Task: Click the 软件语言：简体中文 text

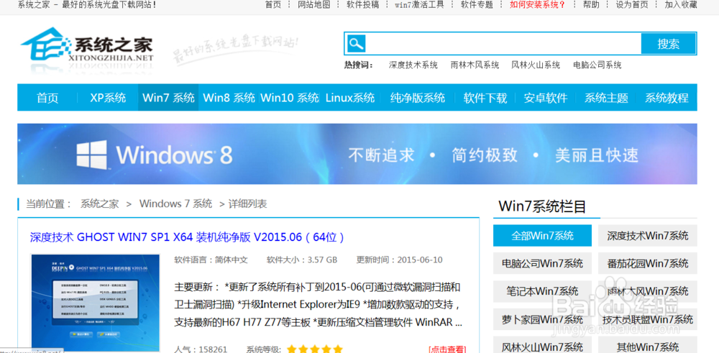Action: (x=211, y=260)
